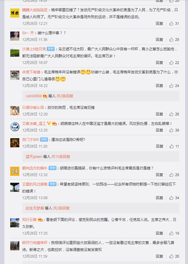
Task: Click the 铁粉 badge next to 自门才865
Action: click(x=44, y=139)
